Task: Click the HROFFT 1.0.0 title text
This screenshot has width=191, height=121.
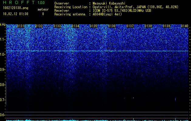Action: (x=24, y=2)
